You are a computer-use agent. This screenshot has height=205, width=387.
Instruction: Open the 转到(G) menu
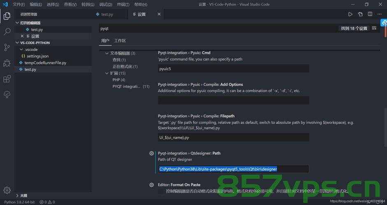pos(88,5)
